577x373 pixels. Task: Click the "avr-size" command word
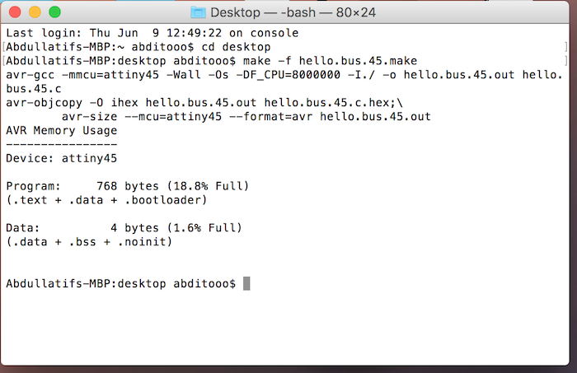(x=89, y=117)
